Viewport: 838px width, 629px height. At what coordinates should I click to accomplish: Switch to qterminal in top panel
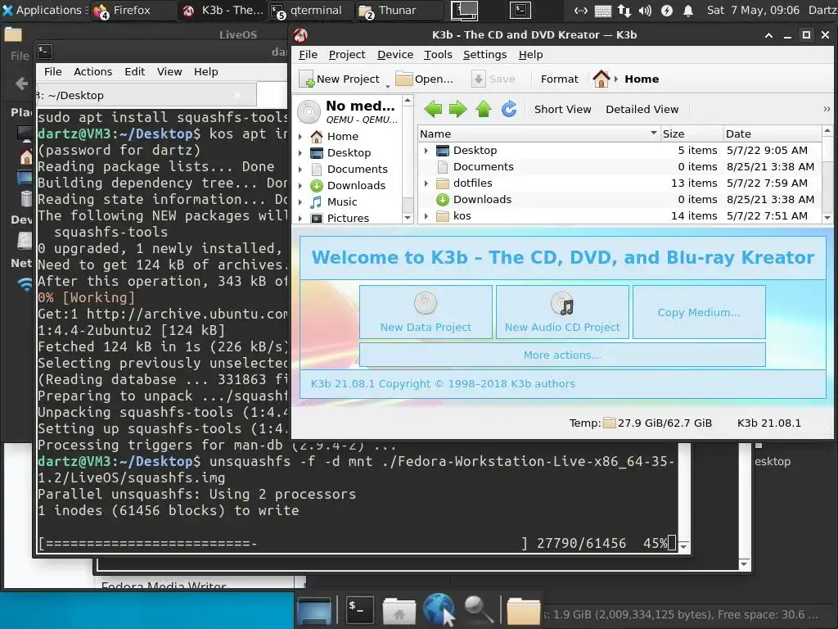(x=310, y=10)
